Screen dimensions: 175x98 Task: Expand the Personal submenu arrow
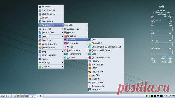tap(62, 29)
